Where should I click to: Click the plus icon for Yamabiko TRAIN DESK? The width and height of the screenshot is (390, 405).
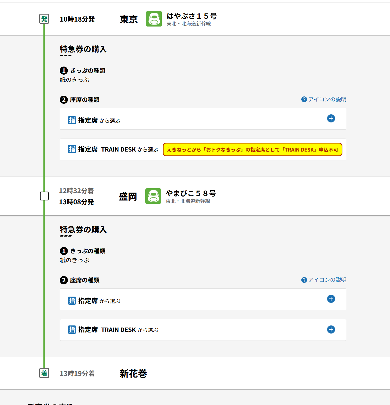pos(331,330)
